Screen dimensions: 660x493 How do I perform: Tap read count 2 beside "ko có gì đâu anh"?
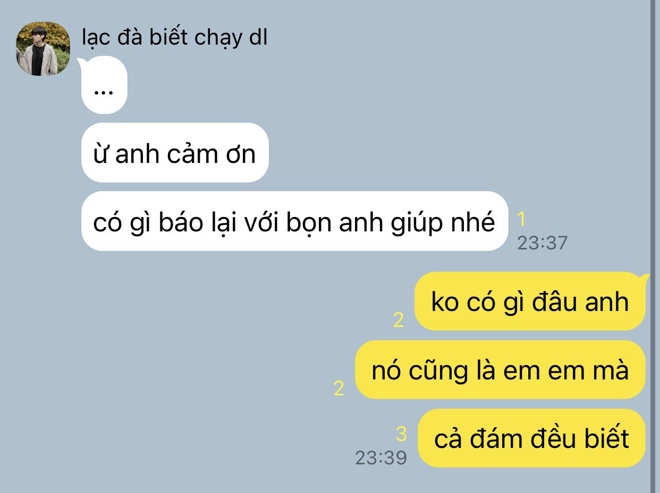click(x=399, y=320)
